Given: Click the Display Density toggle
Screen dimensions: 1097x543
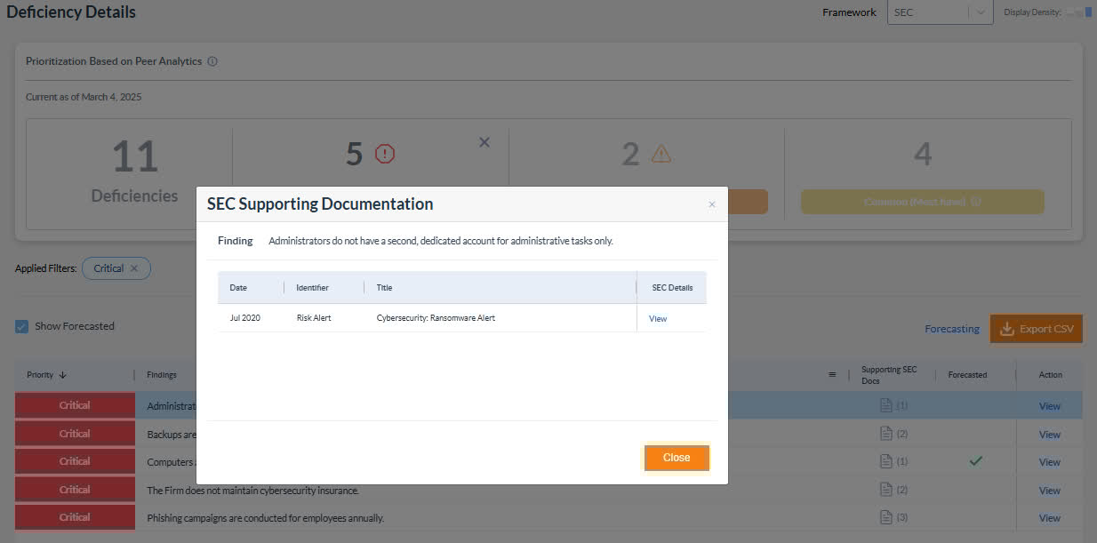Looking at the screenshot, I should coord(1080,12).
